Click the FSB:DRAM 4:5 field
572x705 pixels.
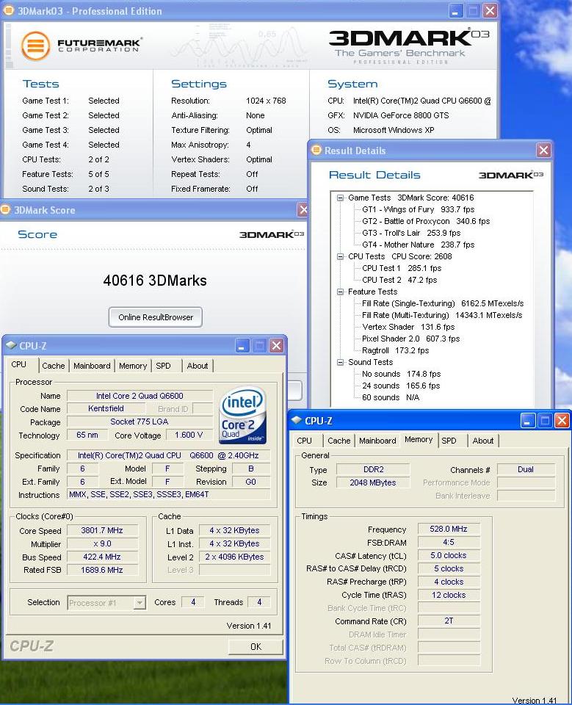[449, 542]
